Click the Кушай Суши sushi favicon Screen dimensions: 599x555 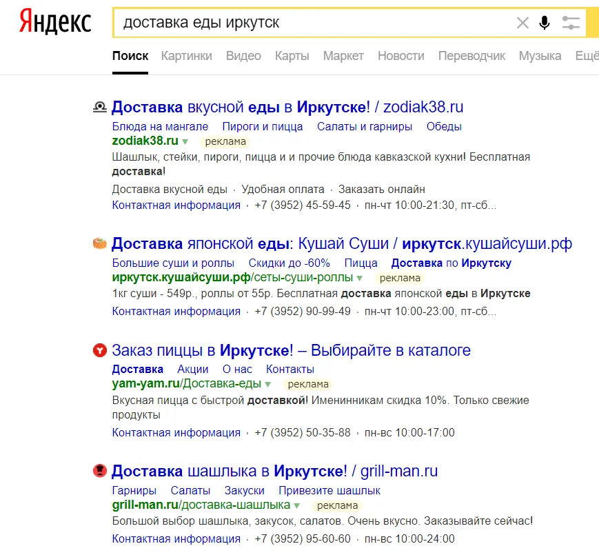click(x=100, y=243)
